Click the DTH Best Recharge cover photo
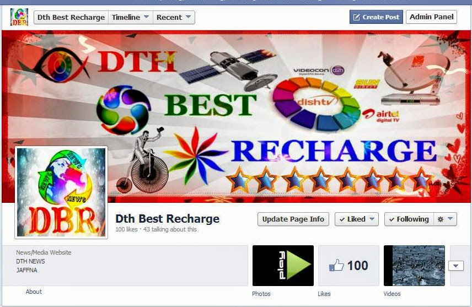Viewport: 472px width, 307px height. tap(236, 116)
